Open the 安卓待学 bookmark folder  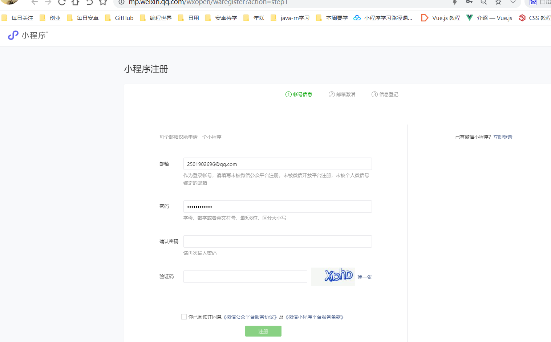(221, 18)
